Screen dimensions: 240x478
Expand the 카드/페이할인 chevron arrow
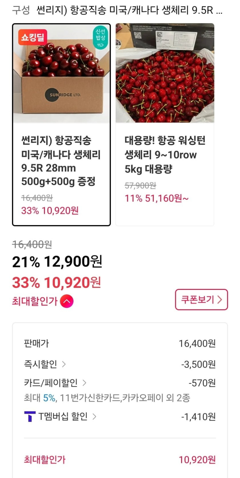84,383
